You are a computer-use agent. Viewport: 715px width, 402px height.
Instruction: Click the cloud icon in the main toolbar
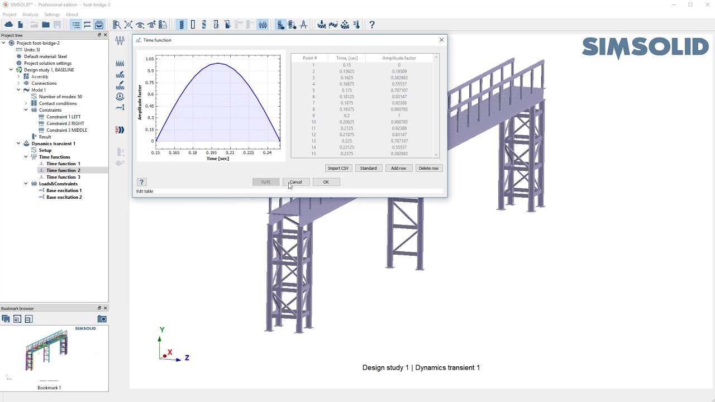(x=9, y=25)
